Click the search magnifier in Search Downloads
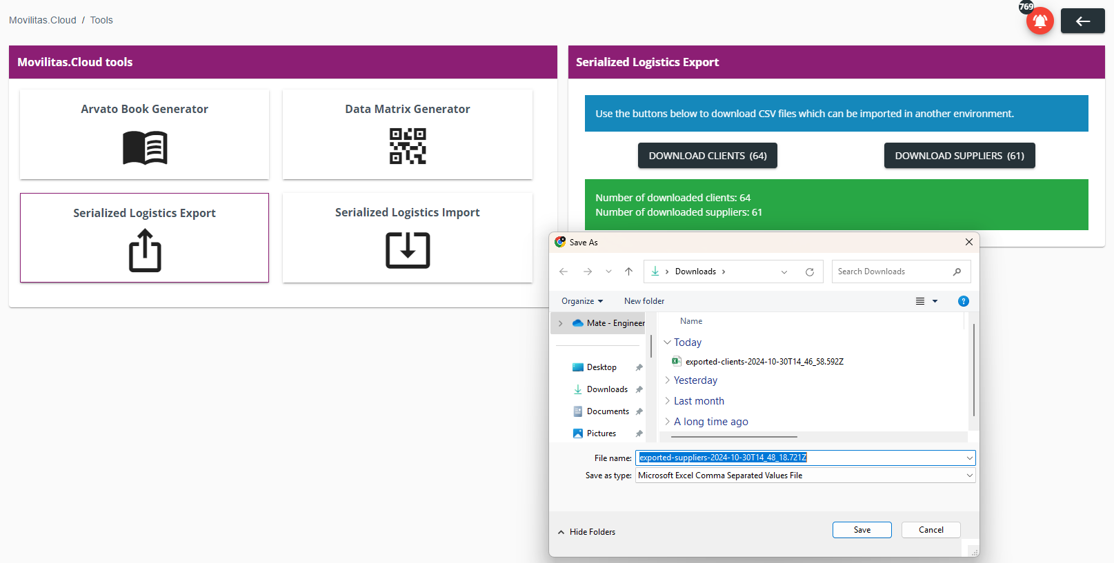Viewport: 1114px width, 563px height. (957, 272)
